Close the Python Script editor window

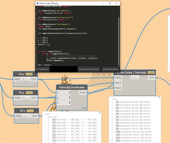pos(117,3)
